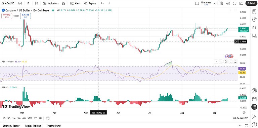
Task: Open the dotted grid apps icon
Action: click(x=254, y=107)
